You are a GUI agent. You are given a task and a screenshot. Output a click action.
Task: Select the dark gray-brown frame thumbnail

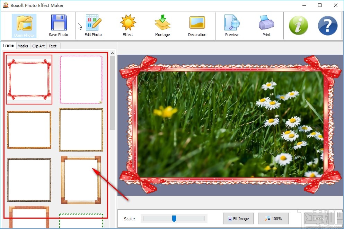click(x=29, y=180)
